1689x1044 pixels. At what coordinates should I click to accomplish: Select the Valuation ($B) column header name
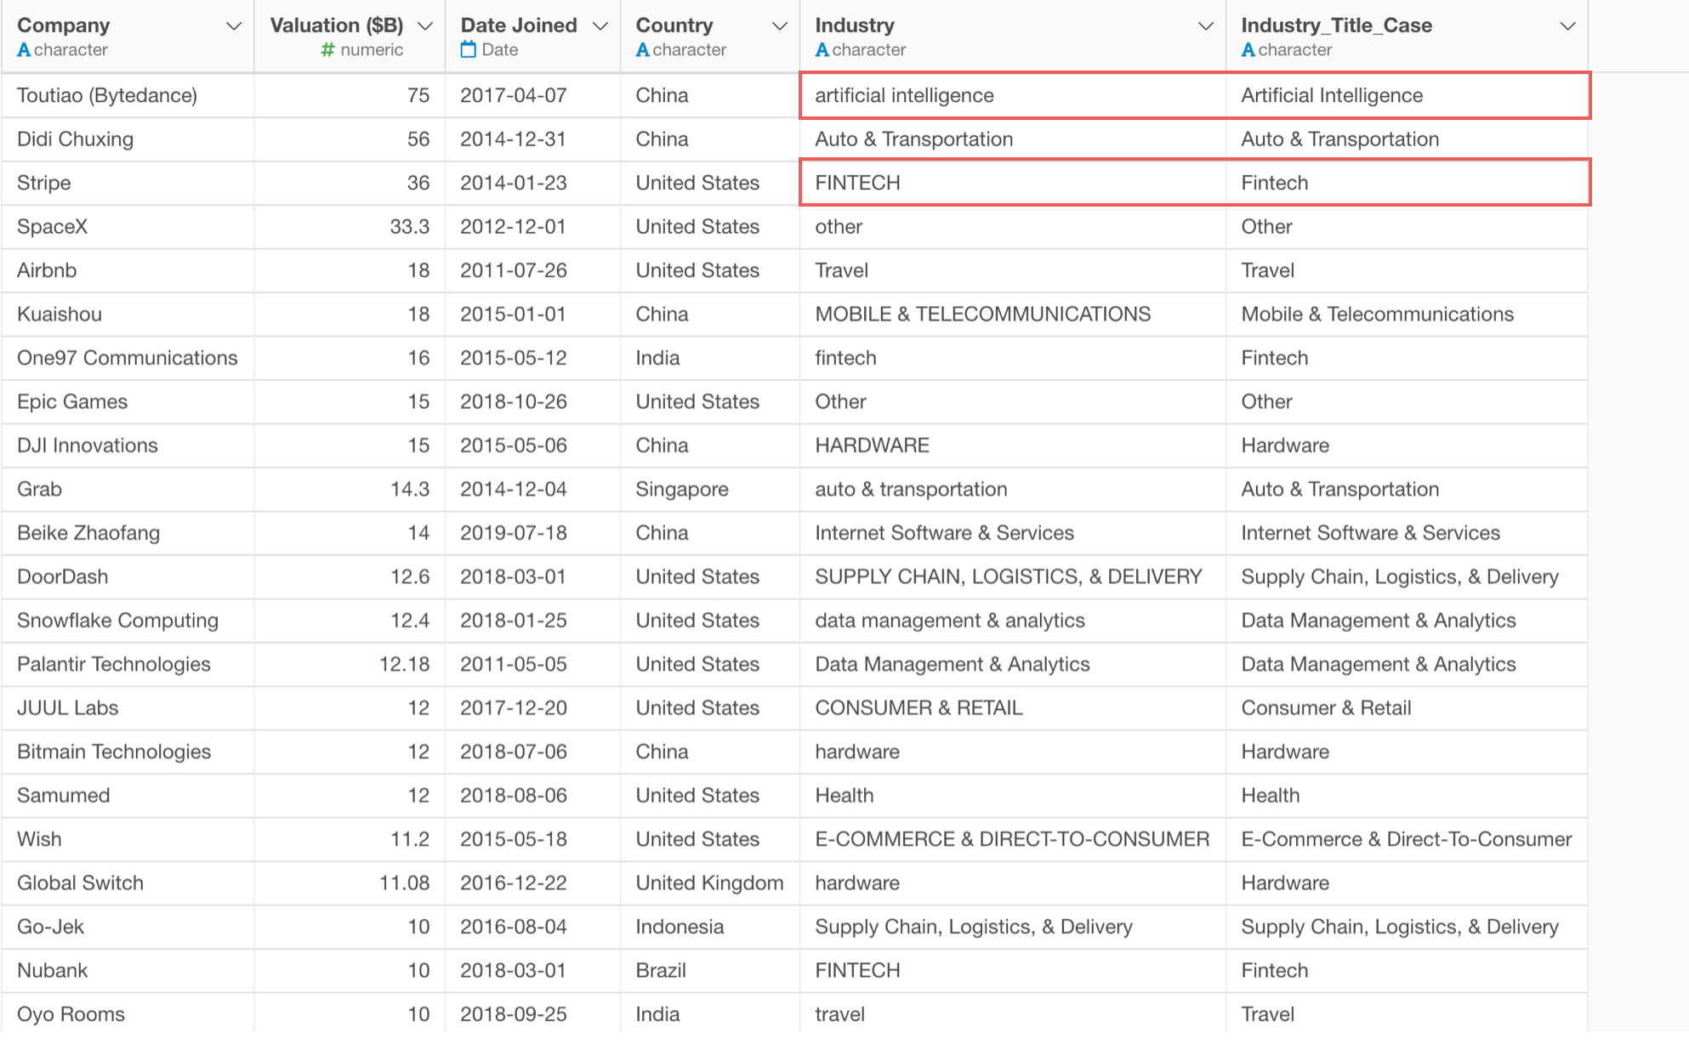337,26
